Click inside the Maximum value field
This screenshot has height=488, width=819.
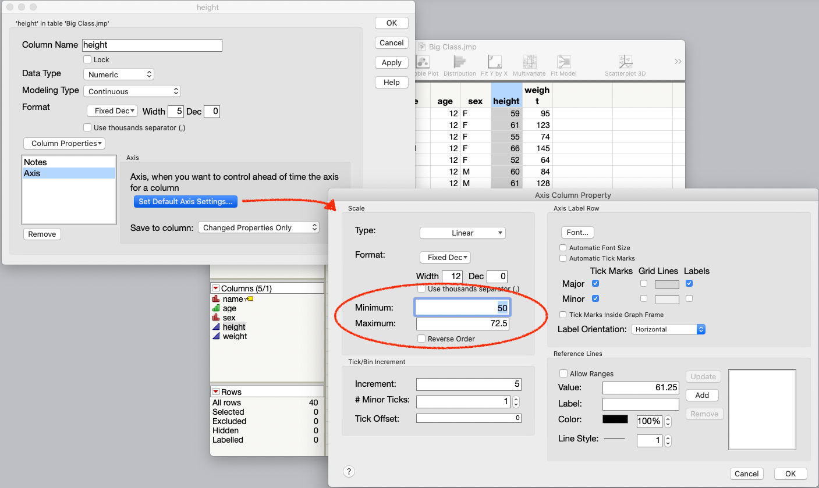(462, 323)
